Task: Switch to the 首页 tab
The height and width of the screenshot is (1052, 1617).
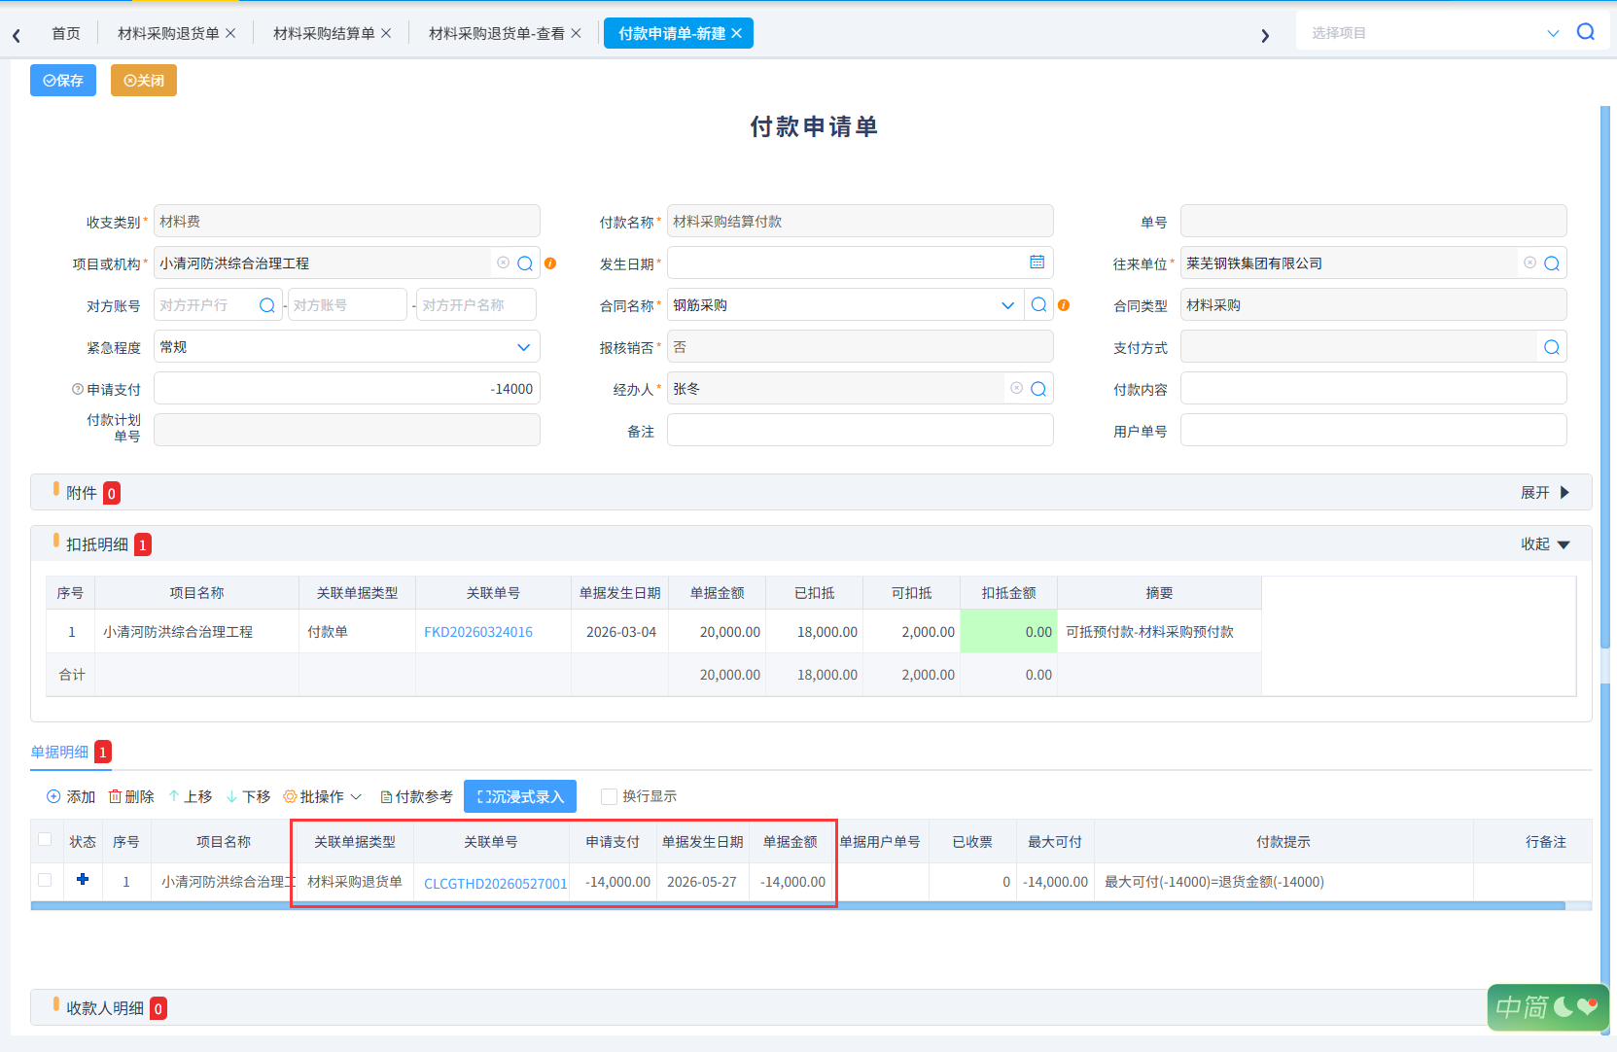Action: [66, 33]
